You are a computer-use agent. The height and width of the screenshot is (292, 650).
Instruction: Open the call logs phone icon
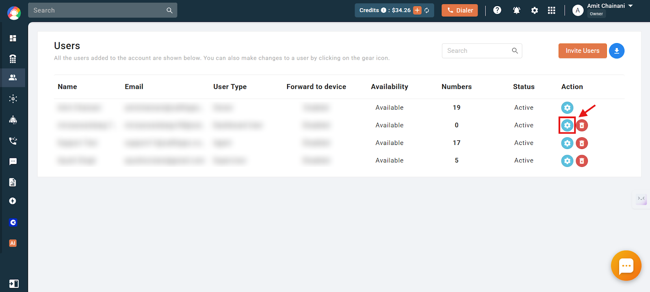click(13, 141)
